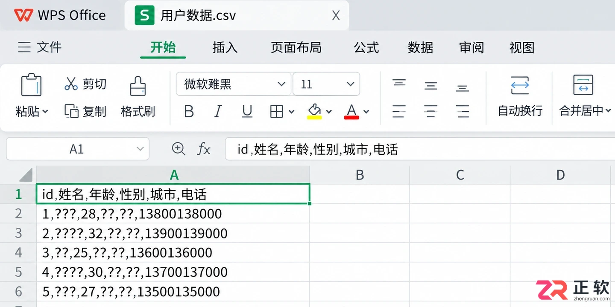Open the Review (审阅) tab
615x307 pixels.
(471, 47)
